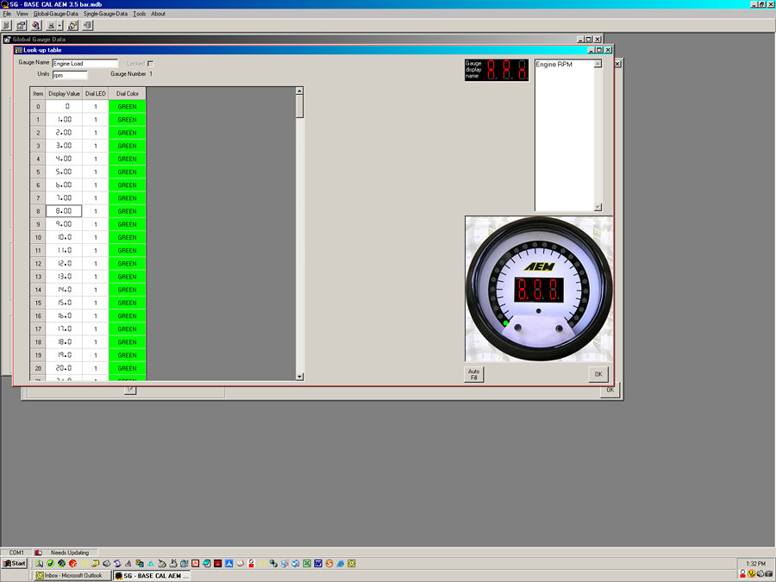The height and width of the screenshot is (582, 776).
Task: Open the View menu
Action: (22, 14)
